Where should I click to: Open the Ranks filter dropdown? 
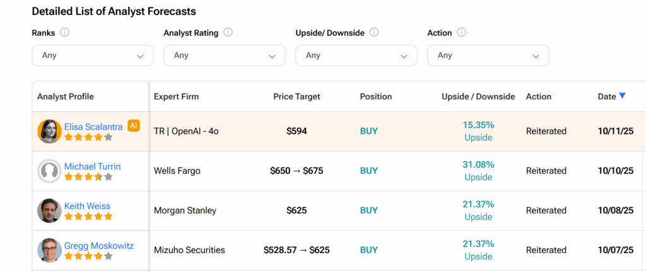coord(93,55)
